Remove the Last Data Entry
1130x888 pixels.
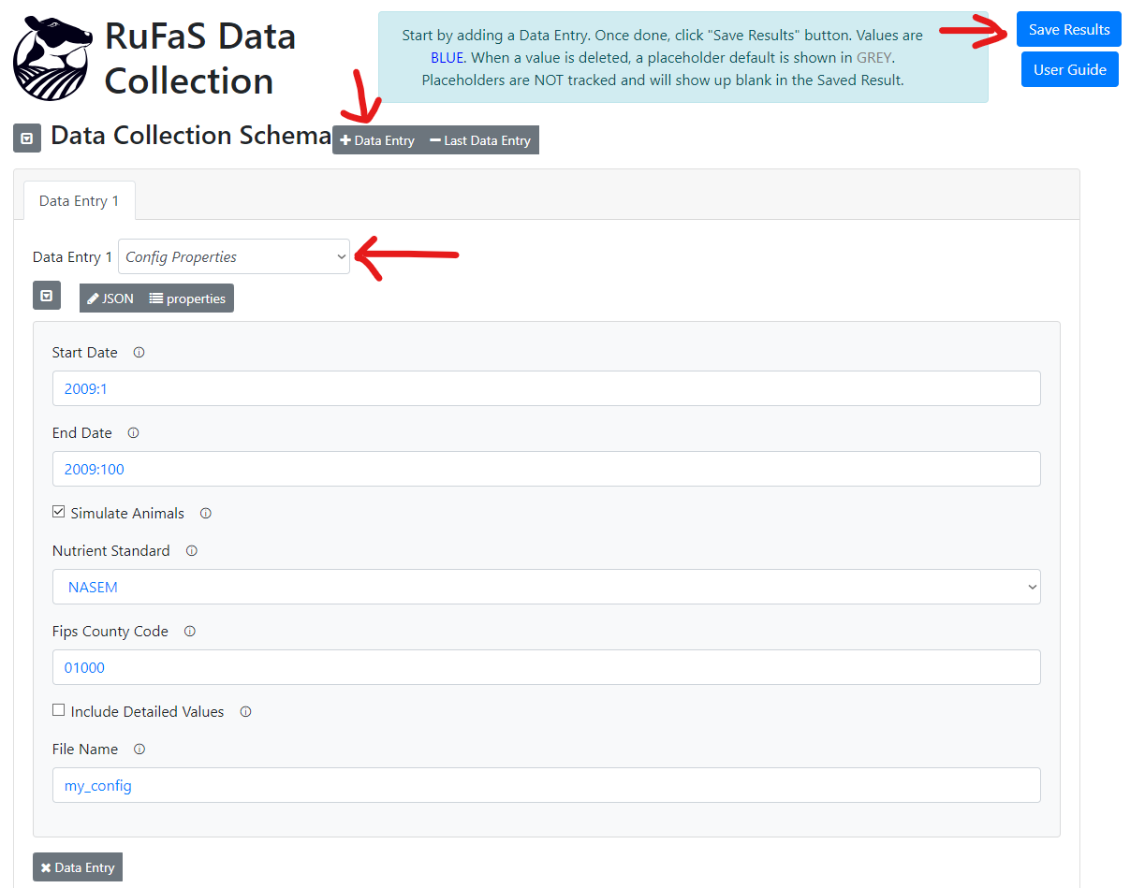coord(480,140)
